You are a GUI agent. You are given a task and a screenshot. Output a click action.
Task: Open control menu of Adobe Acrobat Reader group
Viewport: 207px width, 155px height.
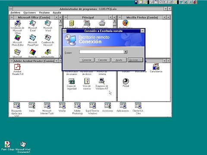(x=12, y=61)
